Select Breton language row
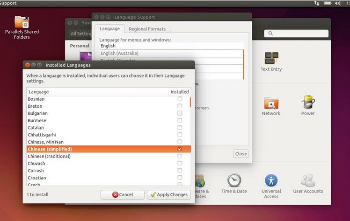Viewport: 350px width, 221px height. tap(109, 106)
